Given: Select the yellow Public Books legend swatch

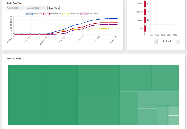Looking at the screenshot, I should [65, 14].
